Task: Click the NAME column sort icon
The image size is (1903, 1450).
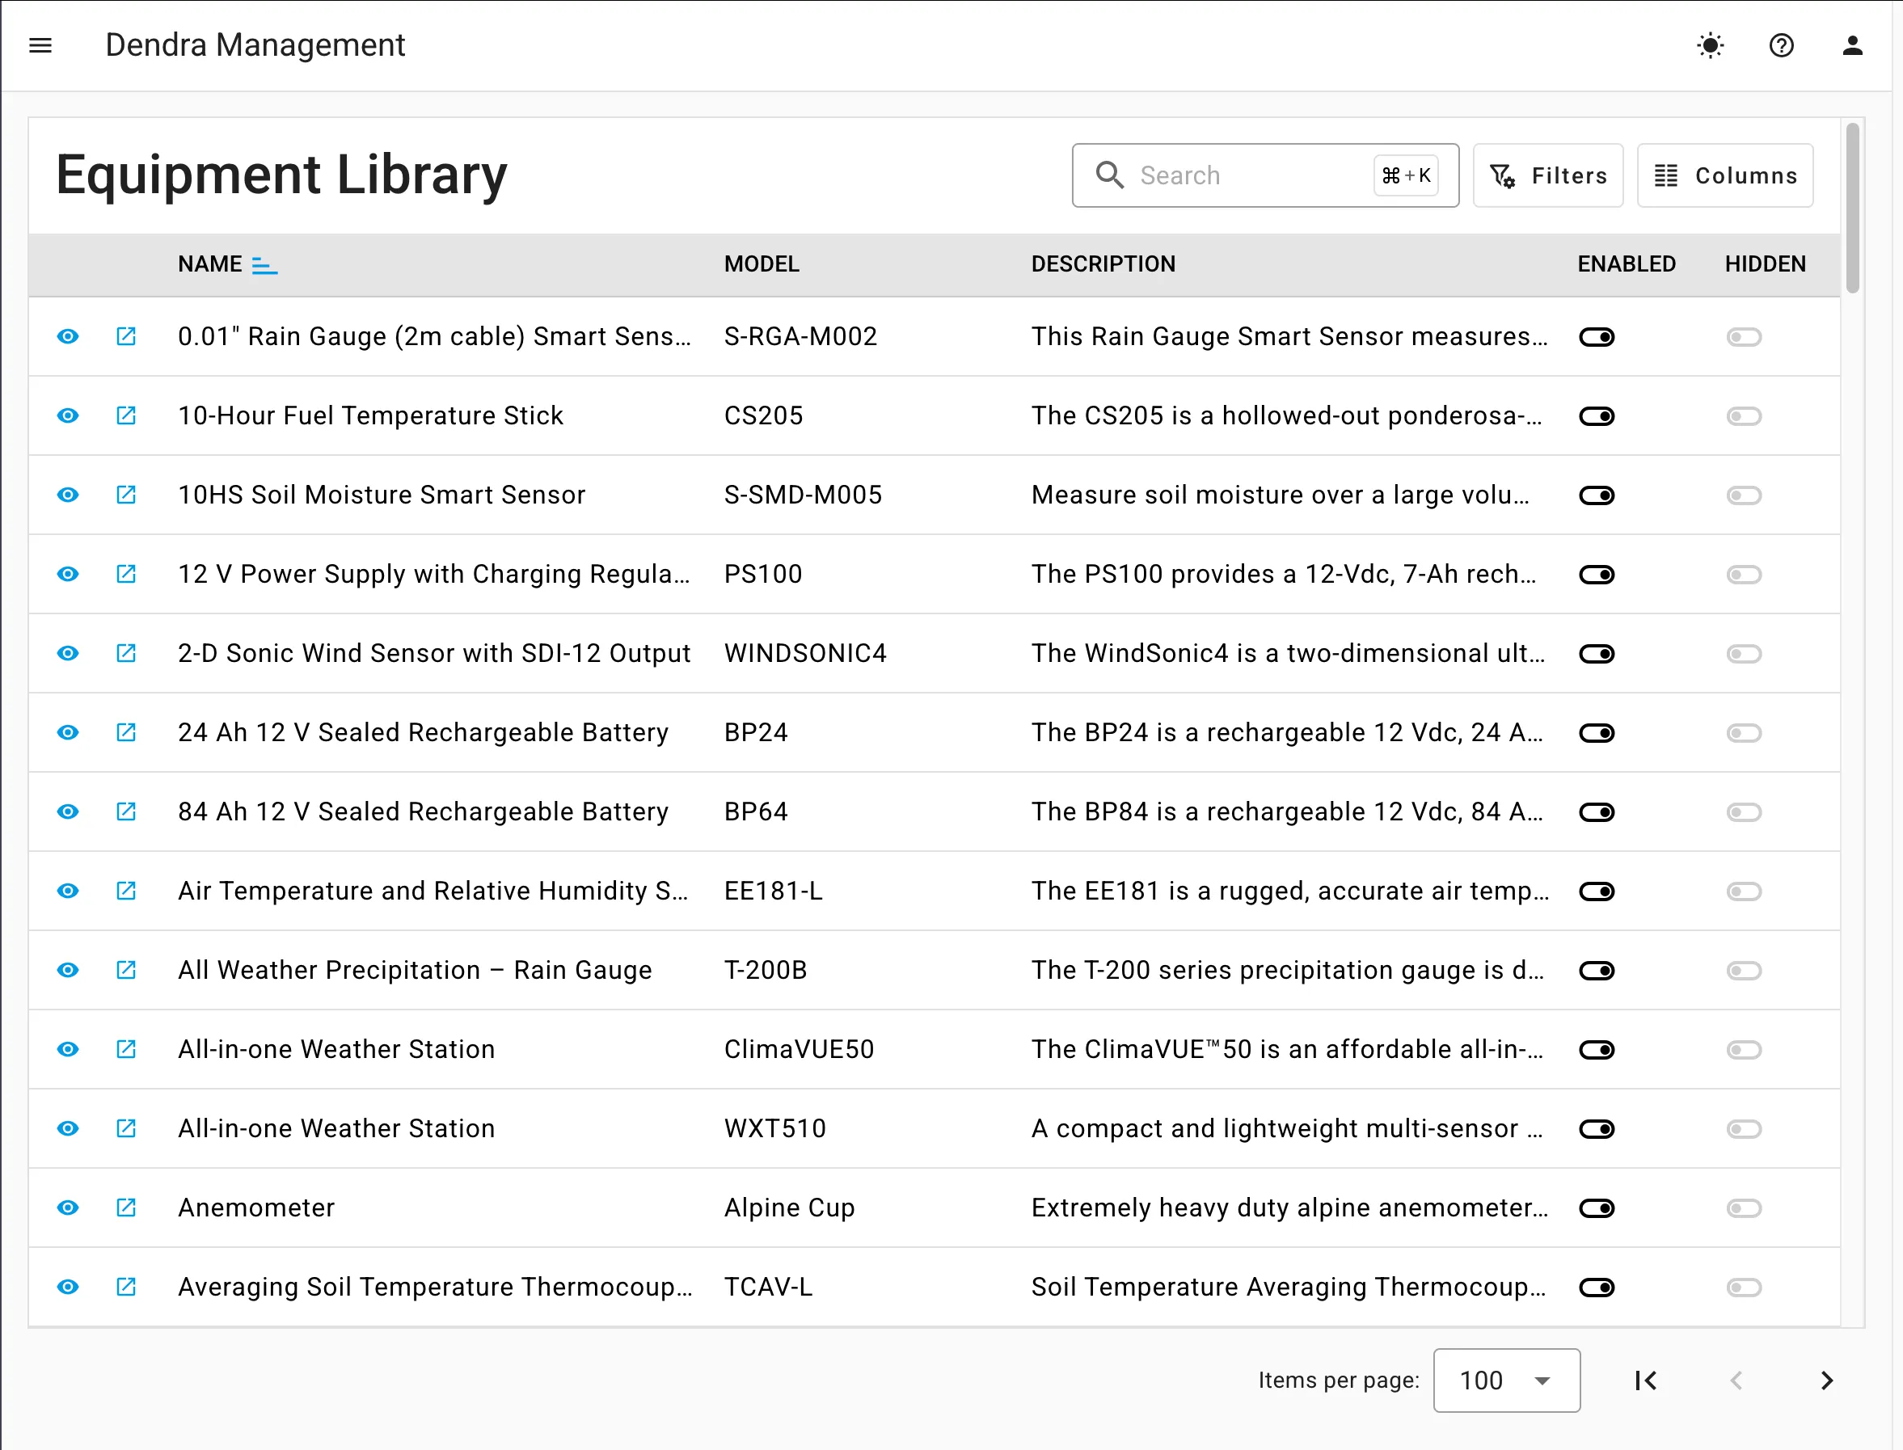Action: pos(264,265)
